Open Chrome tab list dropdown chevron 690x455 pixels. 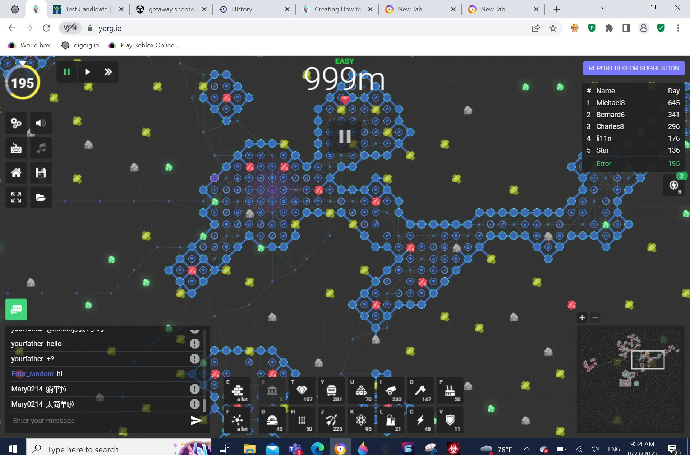point(603,8)
